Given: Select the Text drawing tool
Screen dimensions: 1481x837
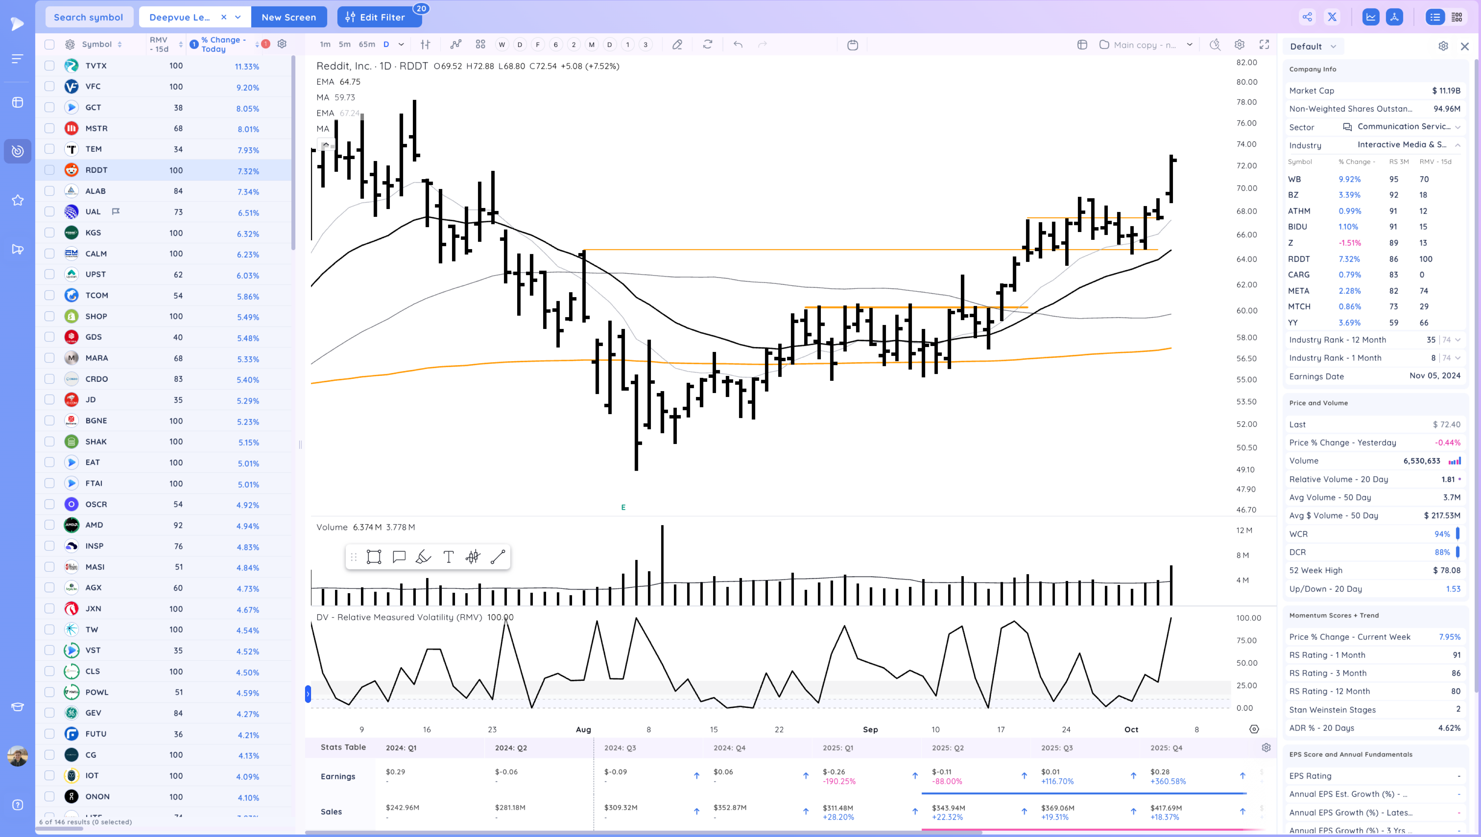Looking at the screenshot, I should (x=448, y=557).
